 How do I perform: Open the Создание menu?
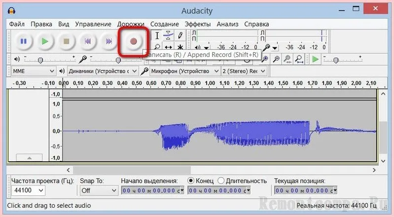point(165,24)
